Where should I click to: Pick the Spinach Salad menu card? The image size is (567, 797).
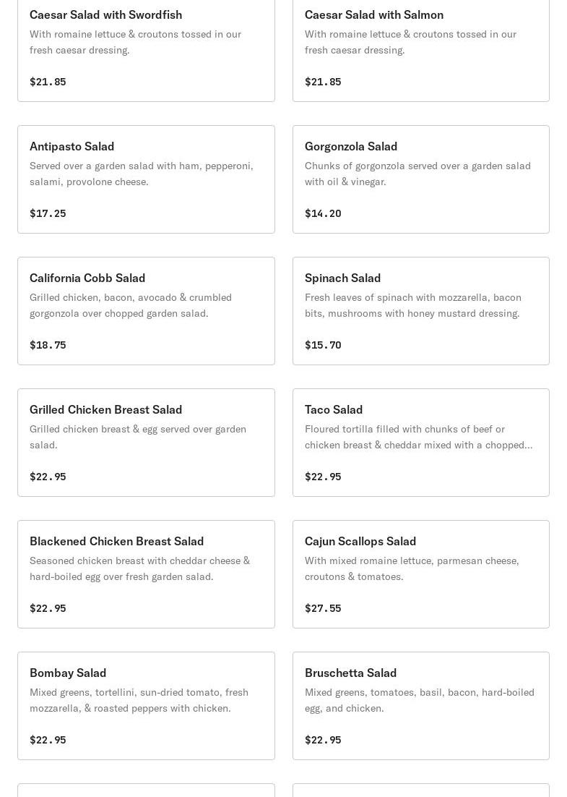421,311
